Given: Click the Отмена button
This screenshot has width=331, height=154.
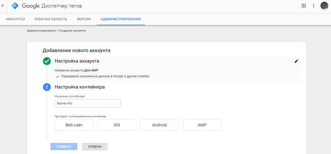Looking at the screenshot, I should [95, 147].
